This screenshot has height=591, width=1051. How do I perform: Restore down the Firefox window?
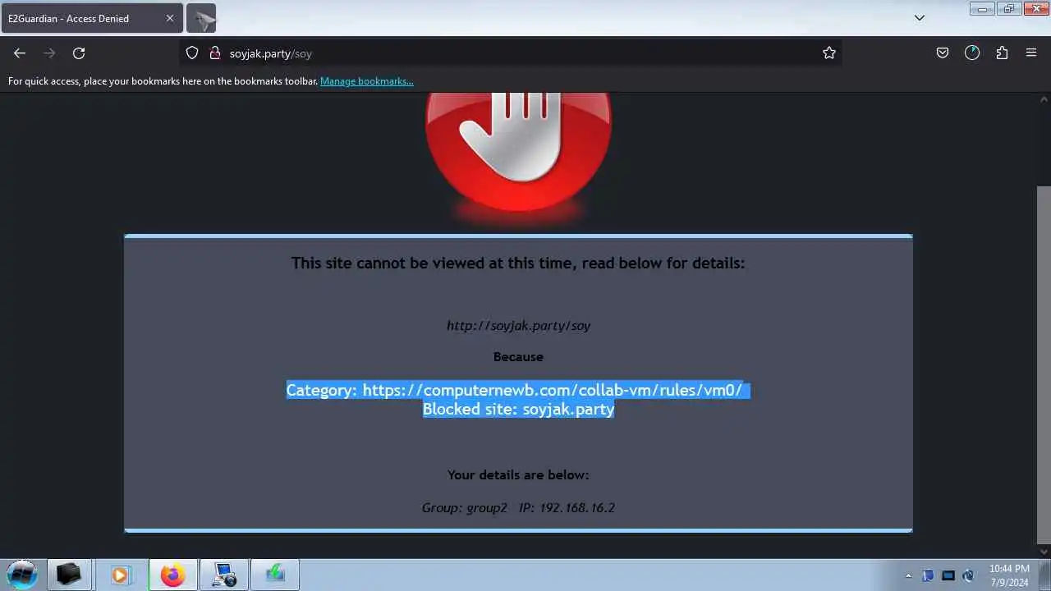click(1009, 9)
